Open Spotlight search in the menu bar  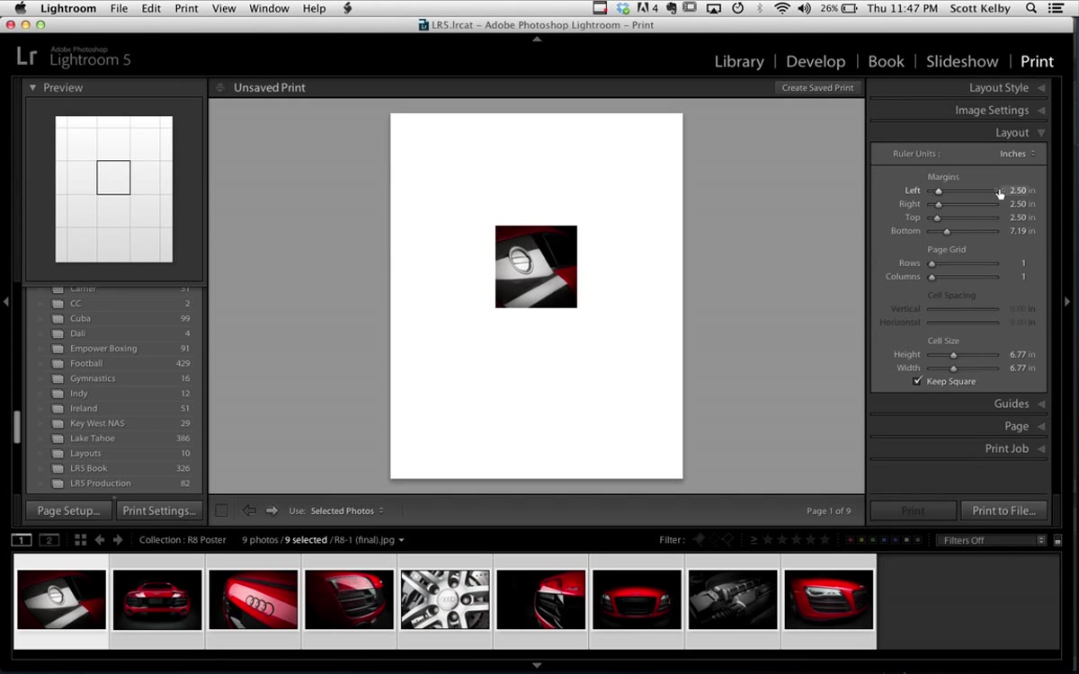click(1032, 8)
